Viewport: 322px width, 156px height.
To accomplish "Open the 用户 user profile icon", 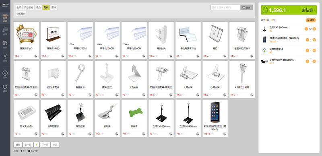I will pos(5,74).
